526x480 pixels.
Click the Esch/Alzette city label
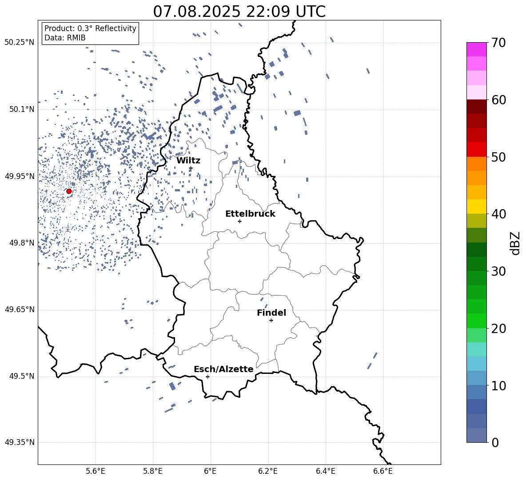[x=223, y=369]
